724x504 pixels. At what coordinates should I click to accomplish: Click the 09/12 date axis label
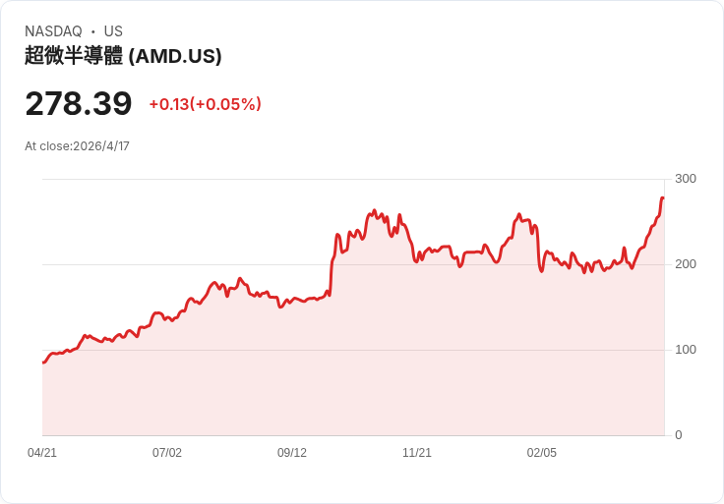pyautogui.click(x=292, y=453)
